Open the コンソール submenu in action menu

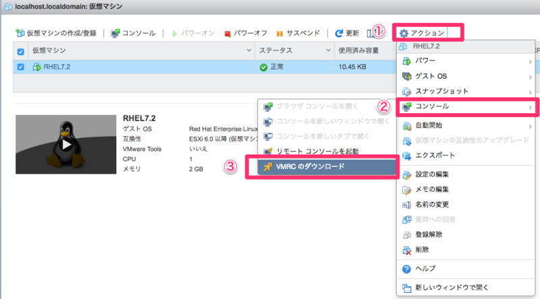click(466, 106)
